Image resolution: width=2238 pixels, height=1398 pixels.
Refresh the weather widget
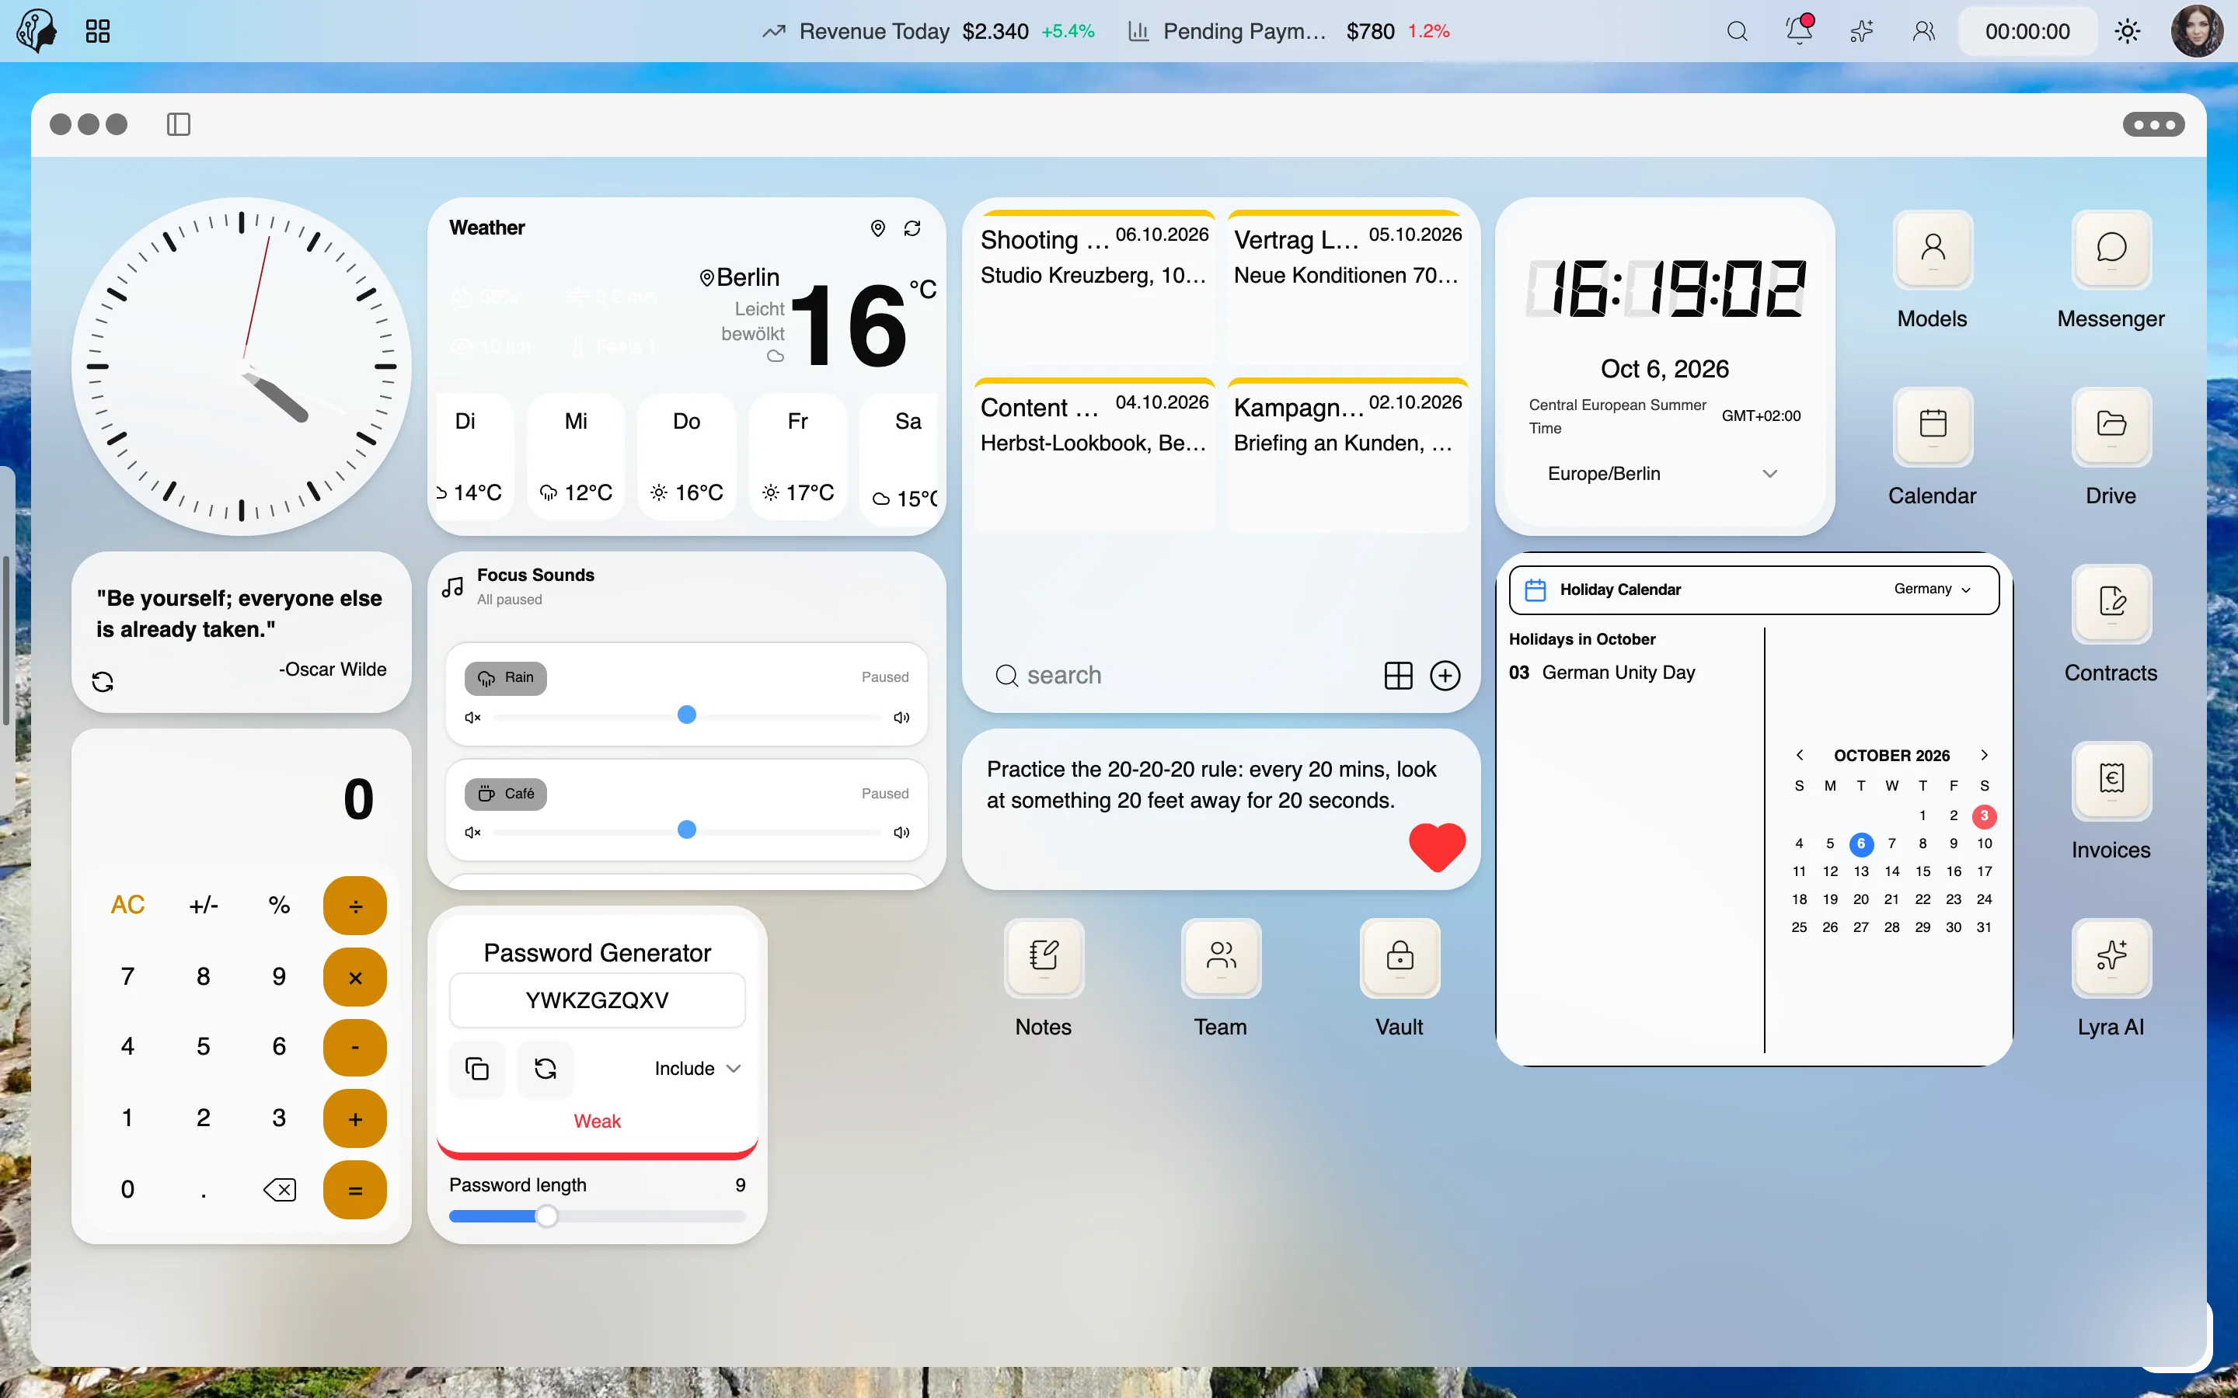[x=912, y=228]
